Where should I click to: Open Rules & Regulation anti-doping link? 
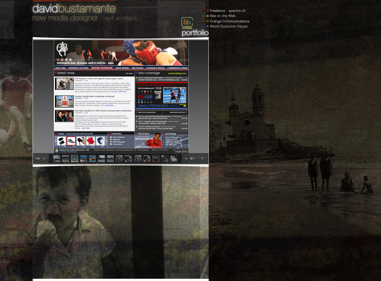pyautogui.click(x=172, y=137)
